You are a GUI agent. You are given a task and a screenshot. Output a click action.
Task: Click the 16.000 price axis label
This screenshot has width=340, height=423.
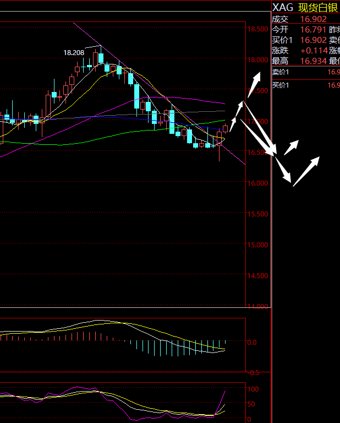(x=258, y=183)
